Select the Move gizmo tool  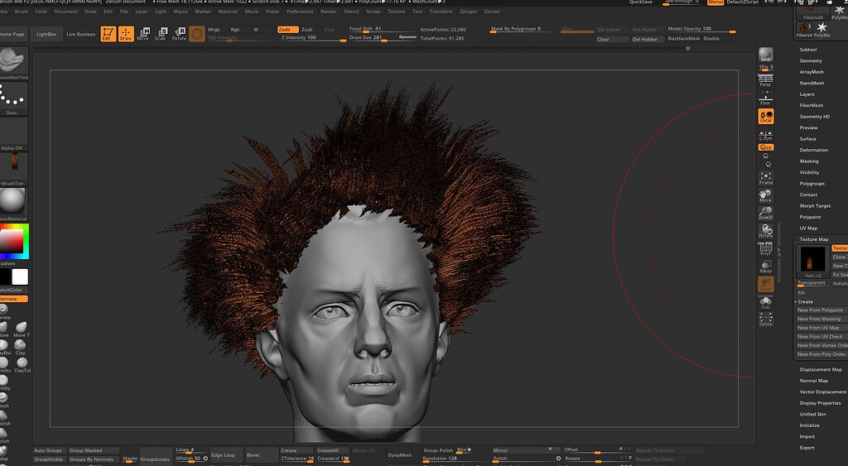coord(143,34)
